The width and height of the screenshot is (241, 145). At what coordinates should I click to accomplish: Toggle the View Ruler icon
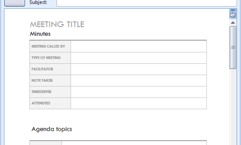pyautogui.click(x=233, y=15)
